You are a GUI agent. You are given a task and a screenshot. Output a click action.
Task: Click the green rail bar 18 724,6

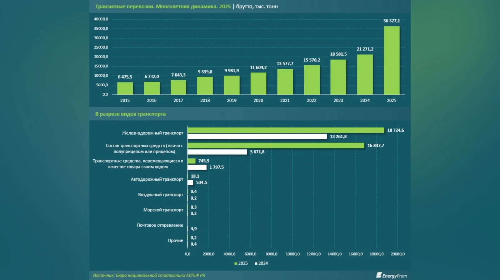click(x=286, y=130)
